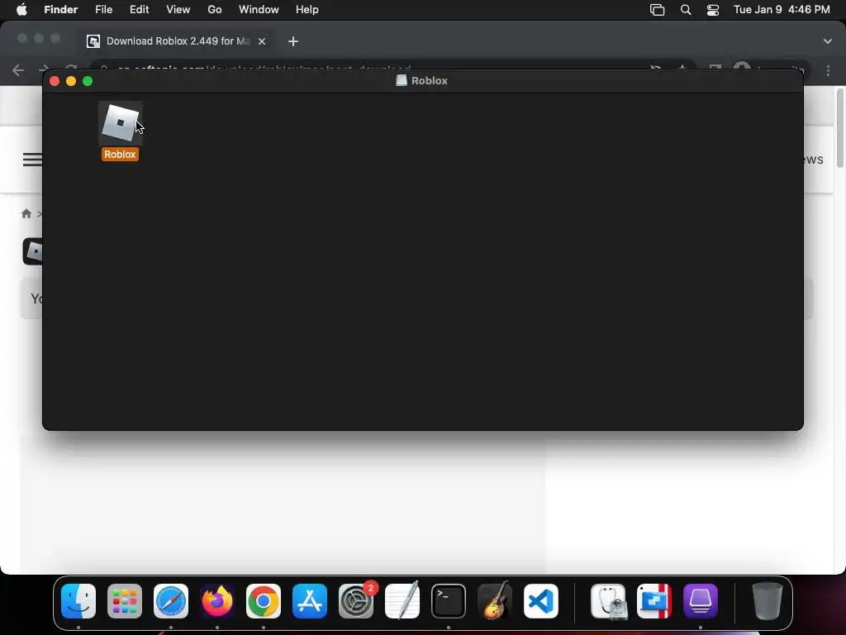
Task: Select the Download Roblox 2.449 Chrome tab
Action: click(x=177, y=41)
